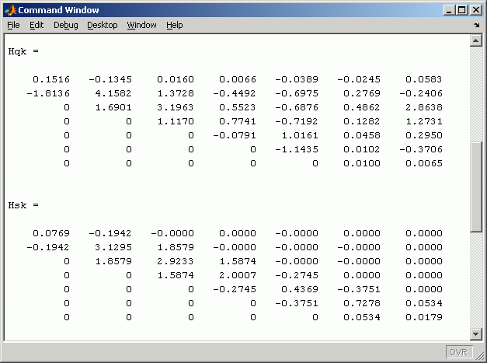Image resolution: width=487 pixels, height=363 pixels.
Task: Show the Help menu
Action: [x=175, y=25]
